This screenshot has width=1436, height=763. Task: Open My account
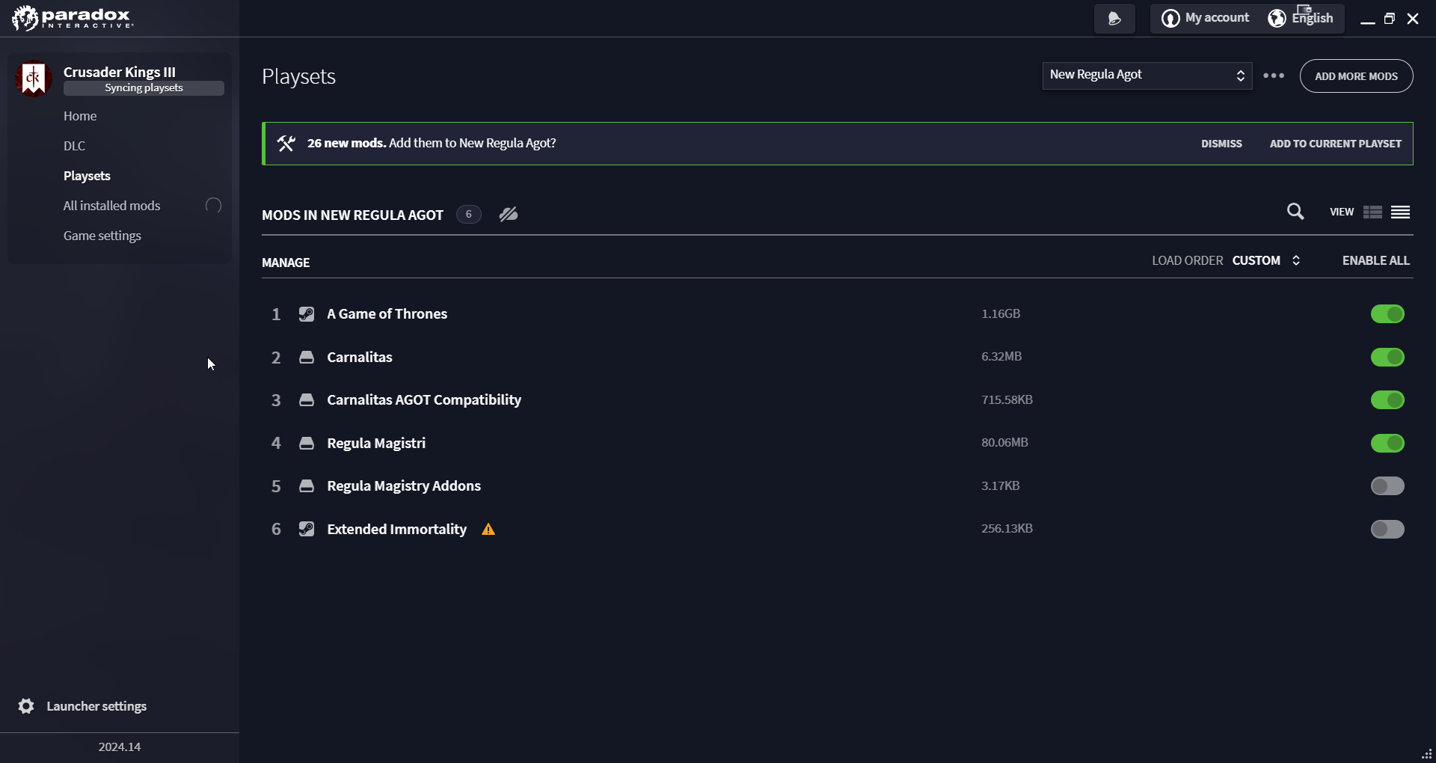(1217, 18)
